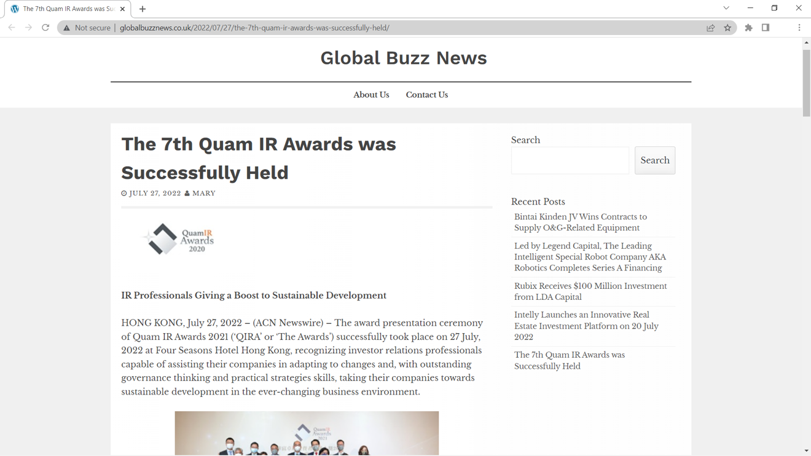Open the sidebar 7th Quam IR Awards post link

tap(570, 360)
